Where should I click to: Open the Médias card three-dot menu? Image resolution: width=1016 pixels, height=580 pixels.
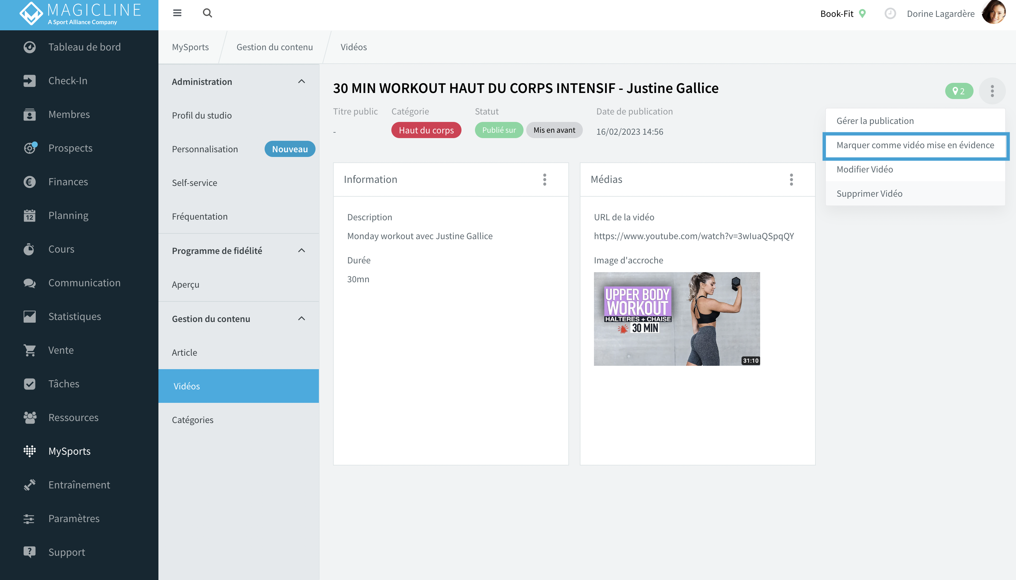(791, 180)
